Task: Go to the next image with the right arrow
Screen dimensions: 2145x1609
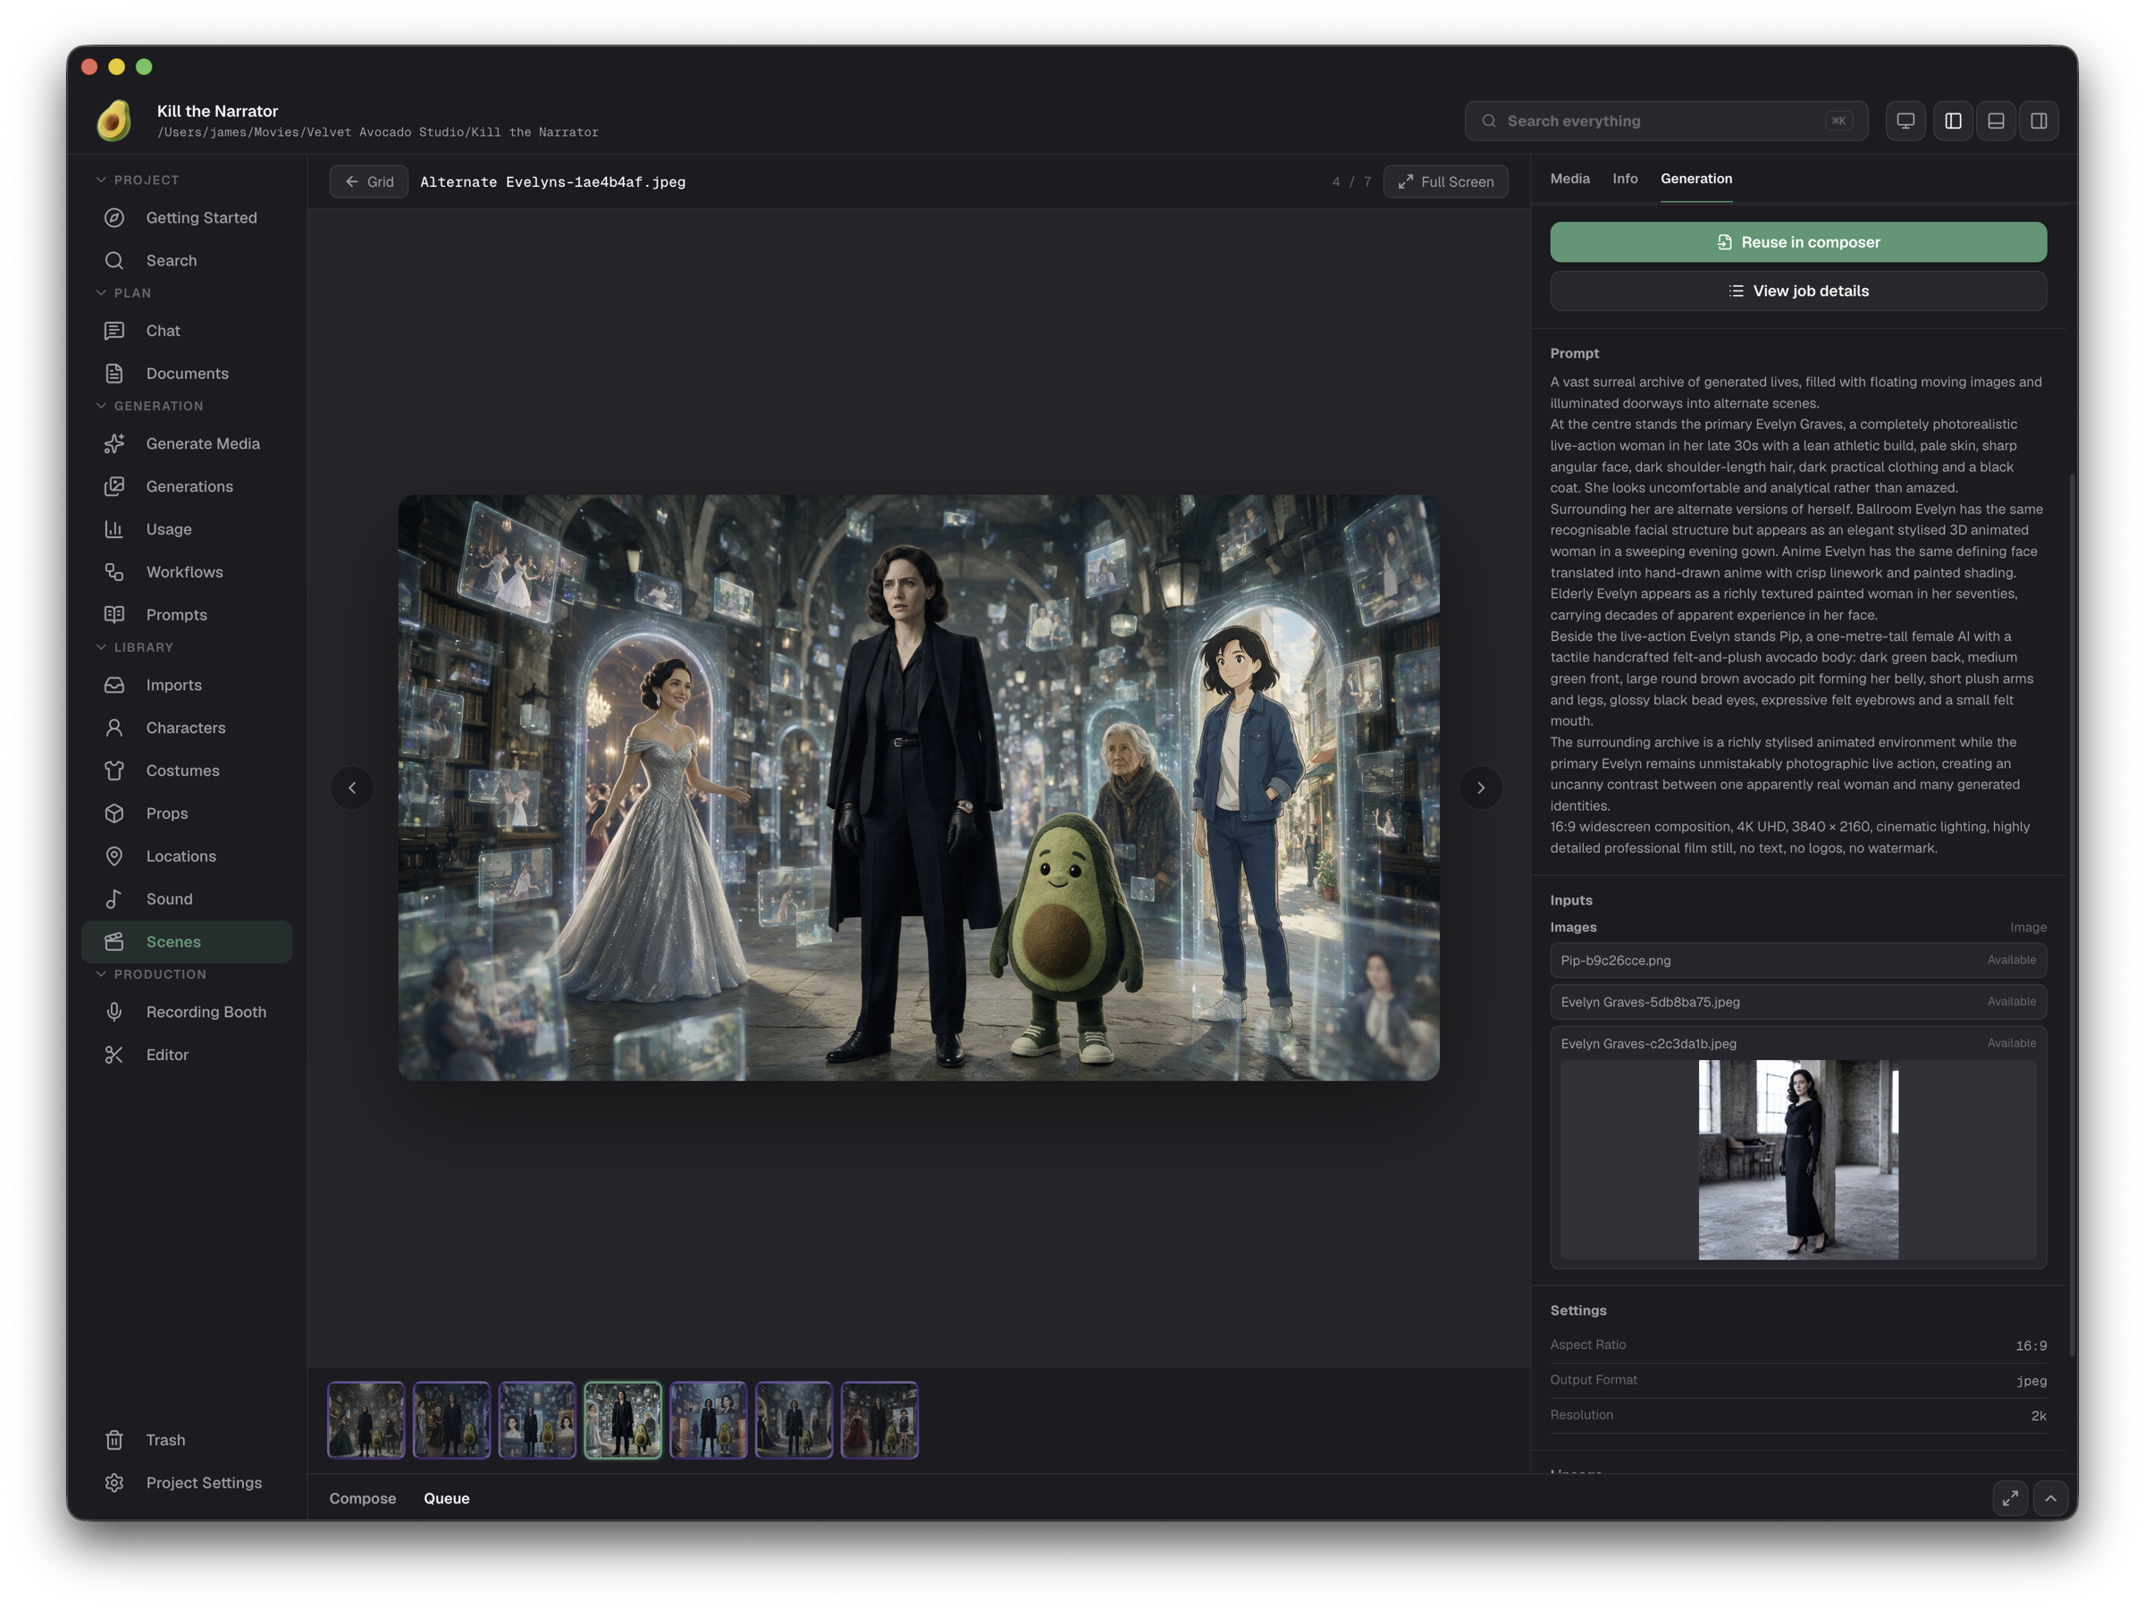Action: tap(1481, 788)
